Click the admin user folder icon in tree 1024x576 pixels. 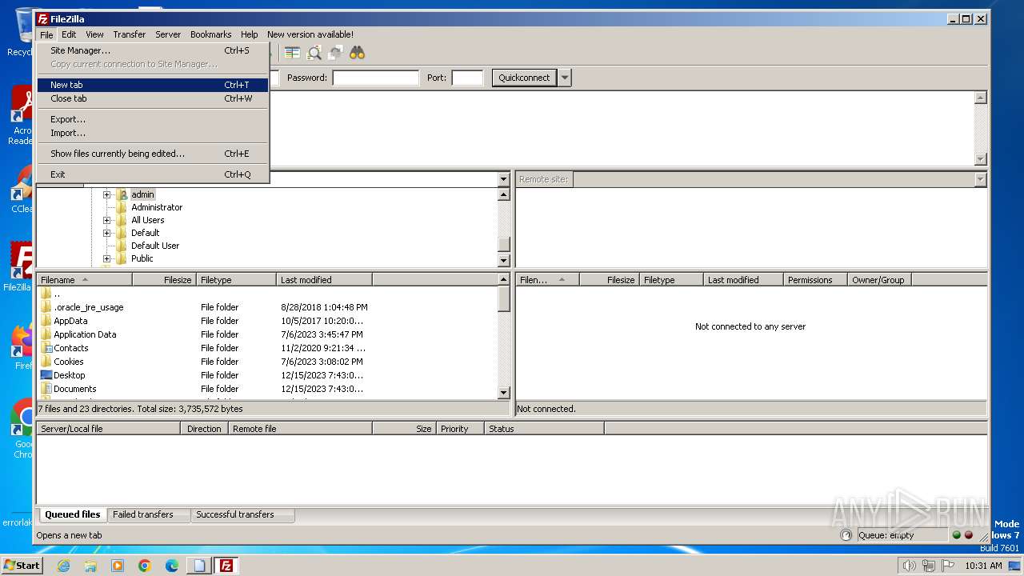click(x=122, y=194)
